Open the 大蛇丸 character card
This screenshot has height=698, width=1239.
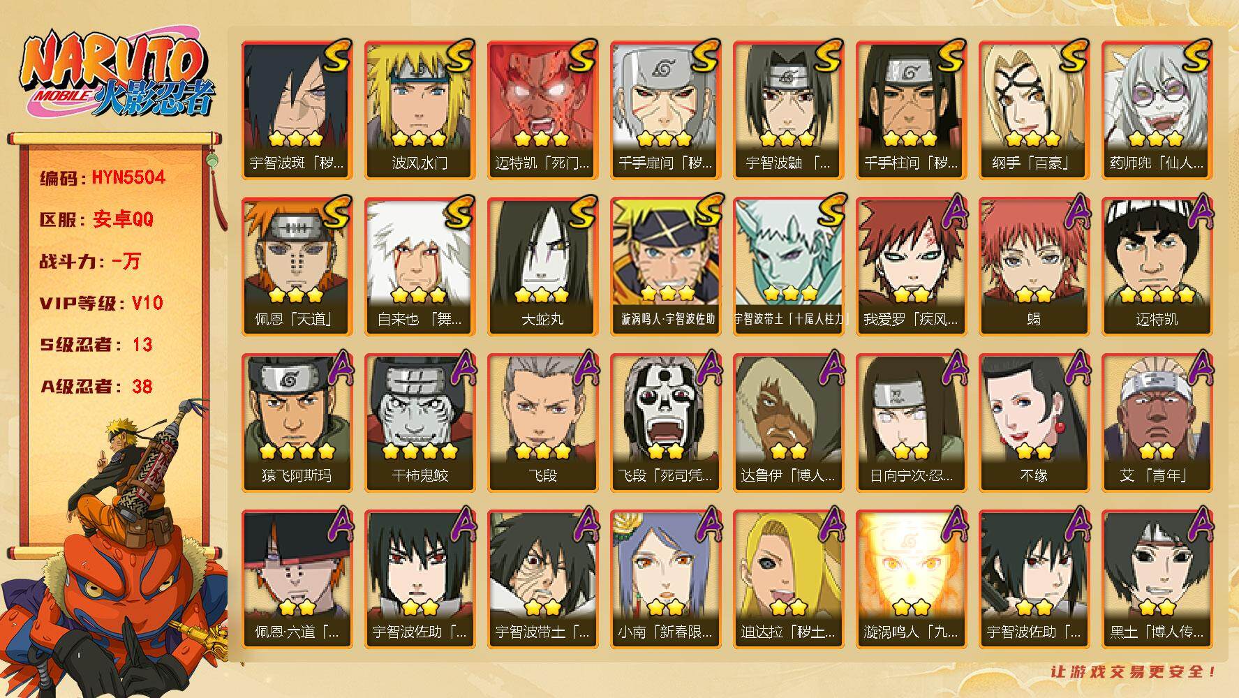pos(542,266)
